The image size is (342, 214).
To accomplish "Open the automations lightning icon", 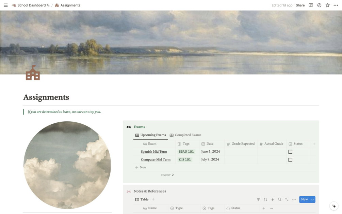I will coord(273,199).
